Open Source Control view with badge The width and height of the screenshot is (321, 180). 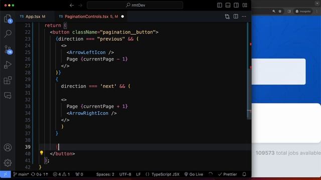[x=8, y=49]
